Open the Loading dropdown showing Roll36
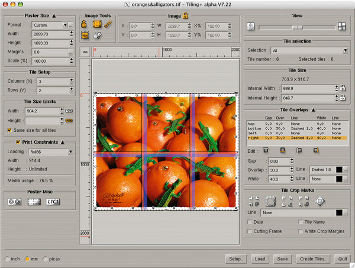The width and height of the screenshot is (355, 268). pyautogui.click(x=50, y=152)
